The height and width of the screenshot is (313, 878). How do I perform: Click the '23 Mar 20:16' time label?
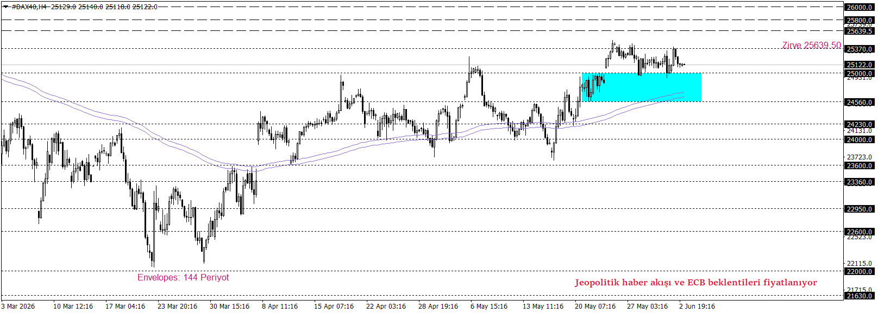177,306
